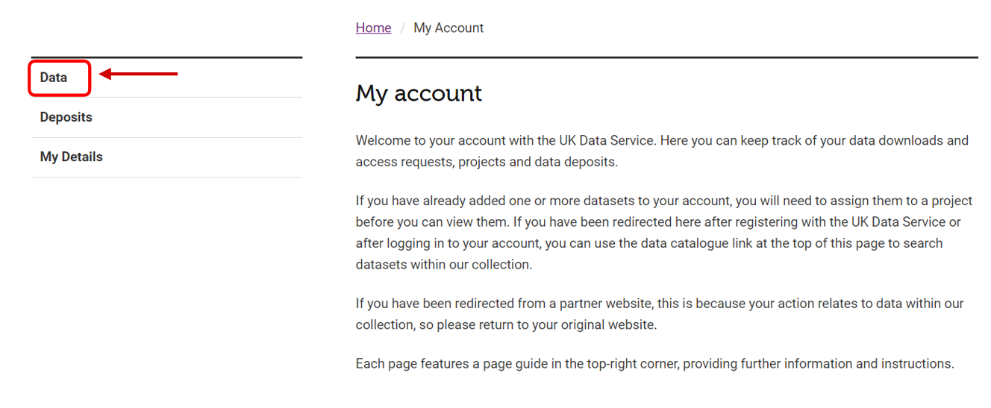Follow the Home breadcrumb link
Screen dimensions: 991x408
pyautogui.click(x=373, y=28)
